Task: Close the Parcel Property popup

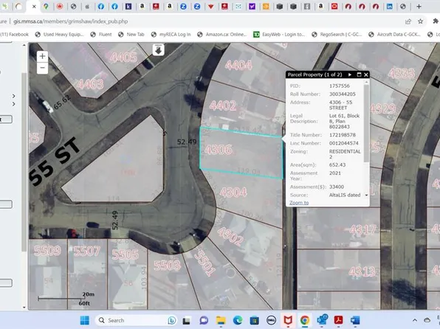Action: tap(366, 75)
